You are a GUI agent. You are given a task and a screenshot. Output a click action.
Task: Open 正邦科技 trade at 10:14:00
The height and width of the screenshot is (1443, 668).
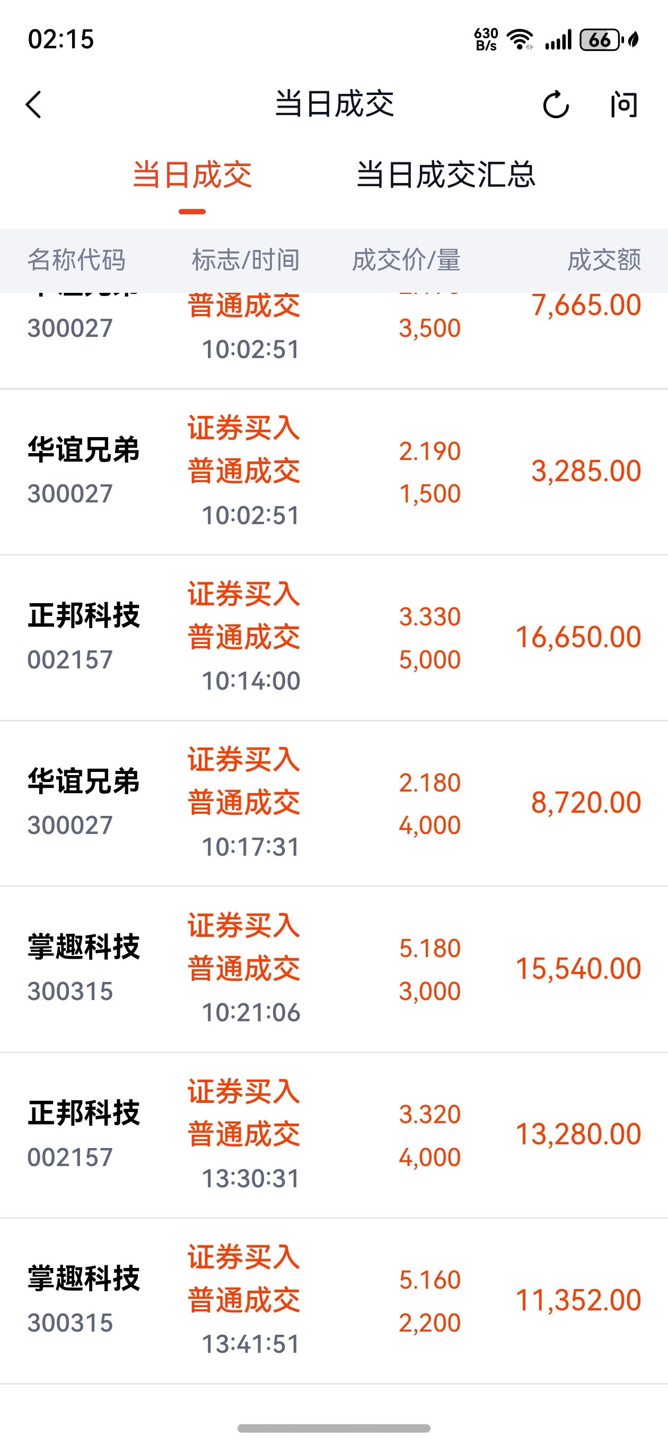(x=333, y=638)
